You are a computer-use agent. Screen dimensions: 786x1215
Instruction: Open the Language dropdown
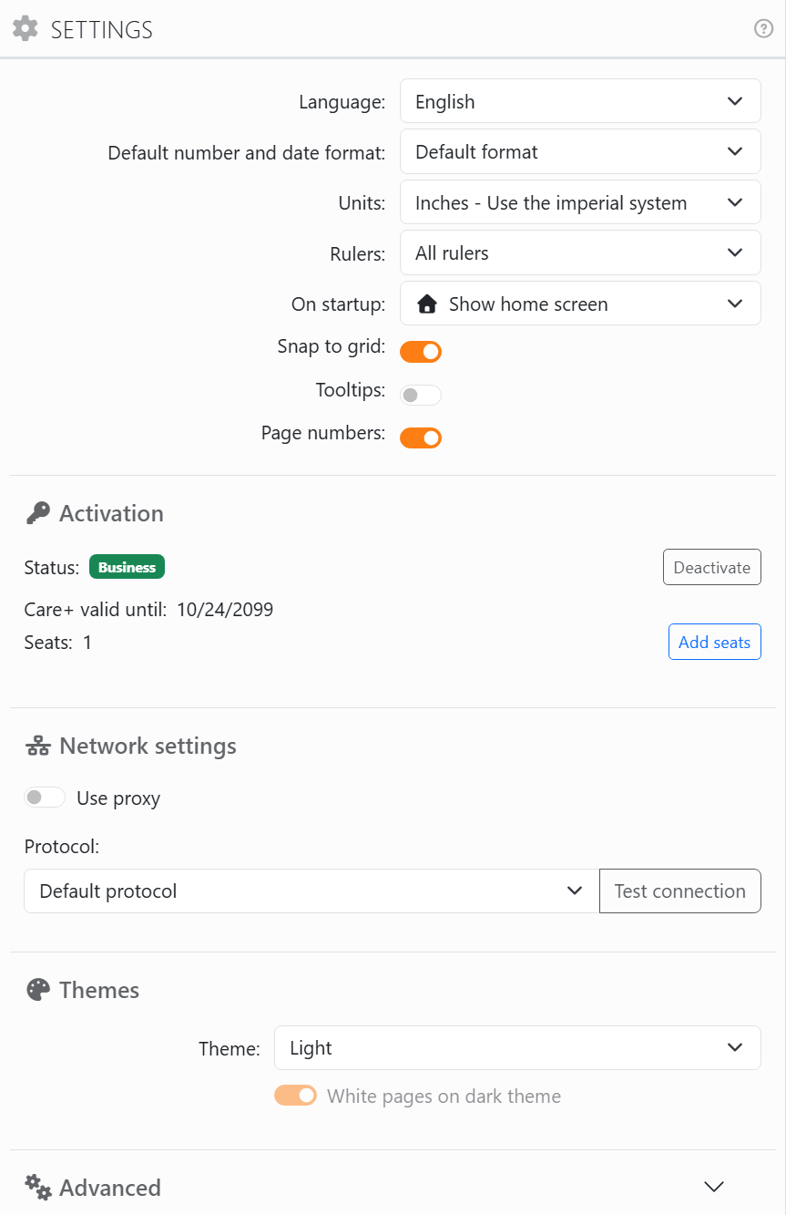pyautogui.click(x=580, y=101)
